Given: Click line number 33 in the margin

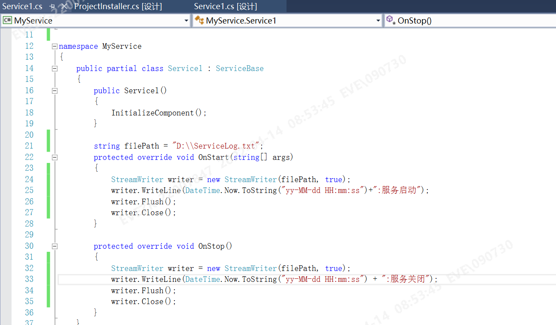Looking at the screenshot, I should click(x=29, y=279).
